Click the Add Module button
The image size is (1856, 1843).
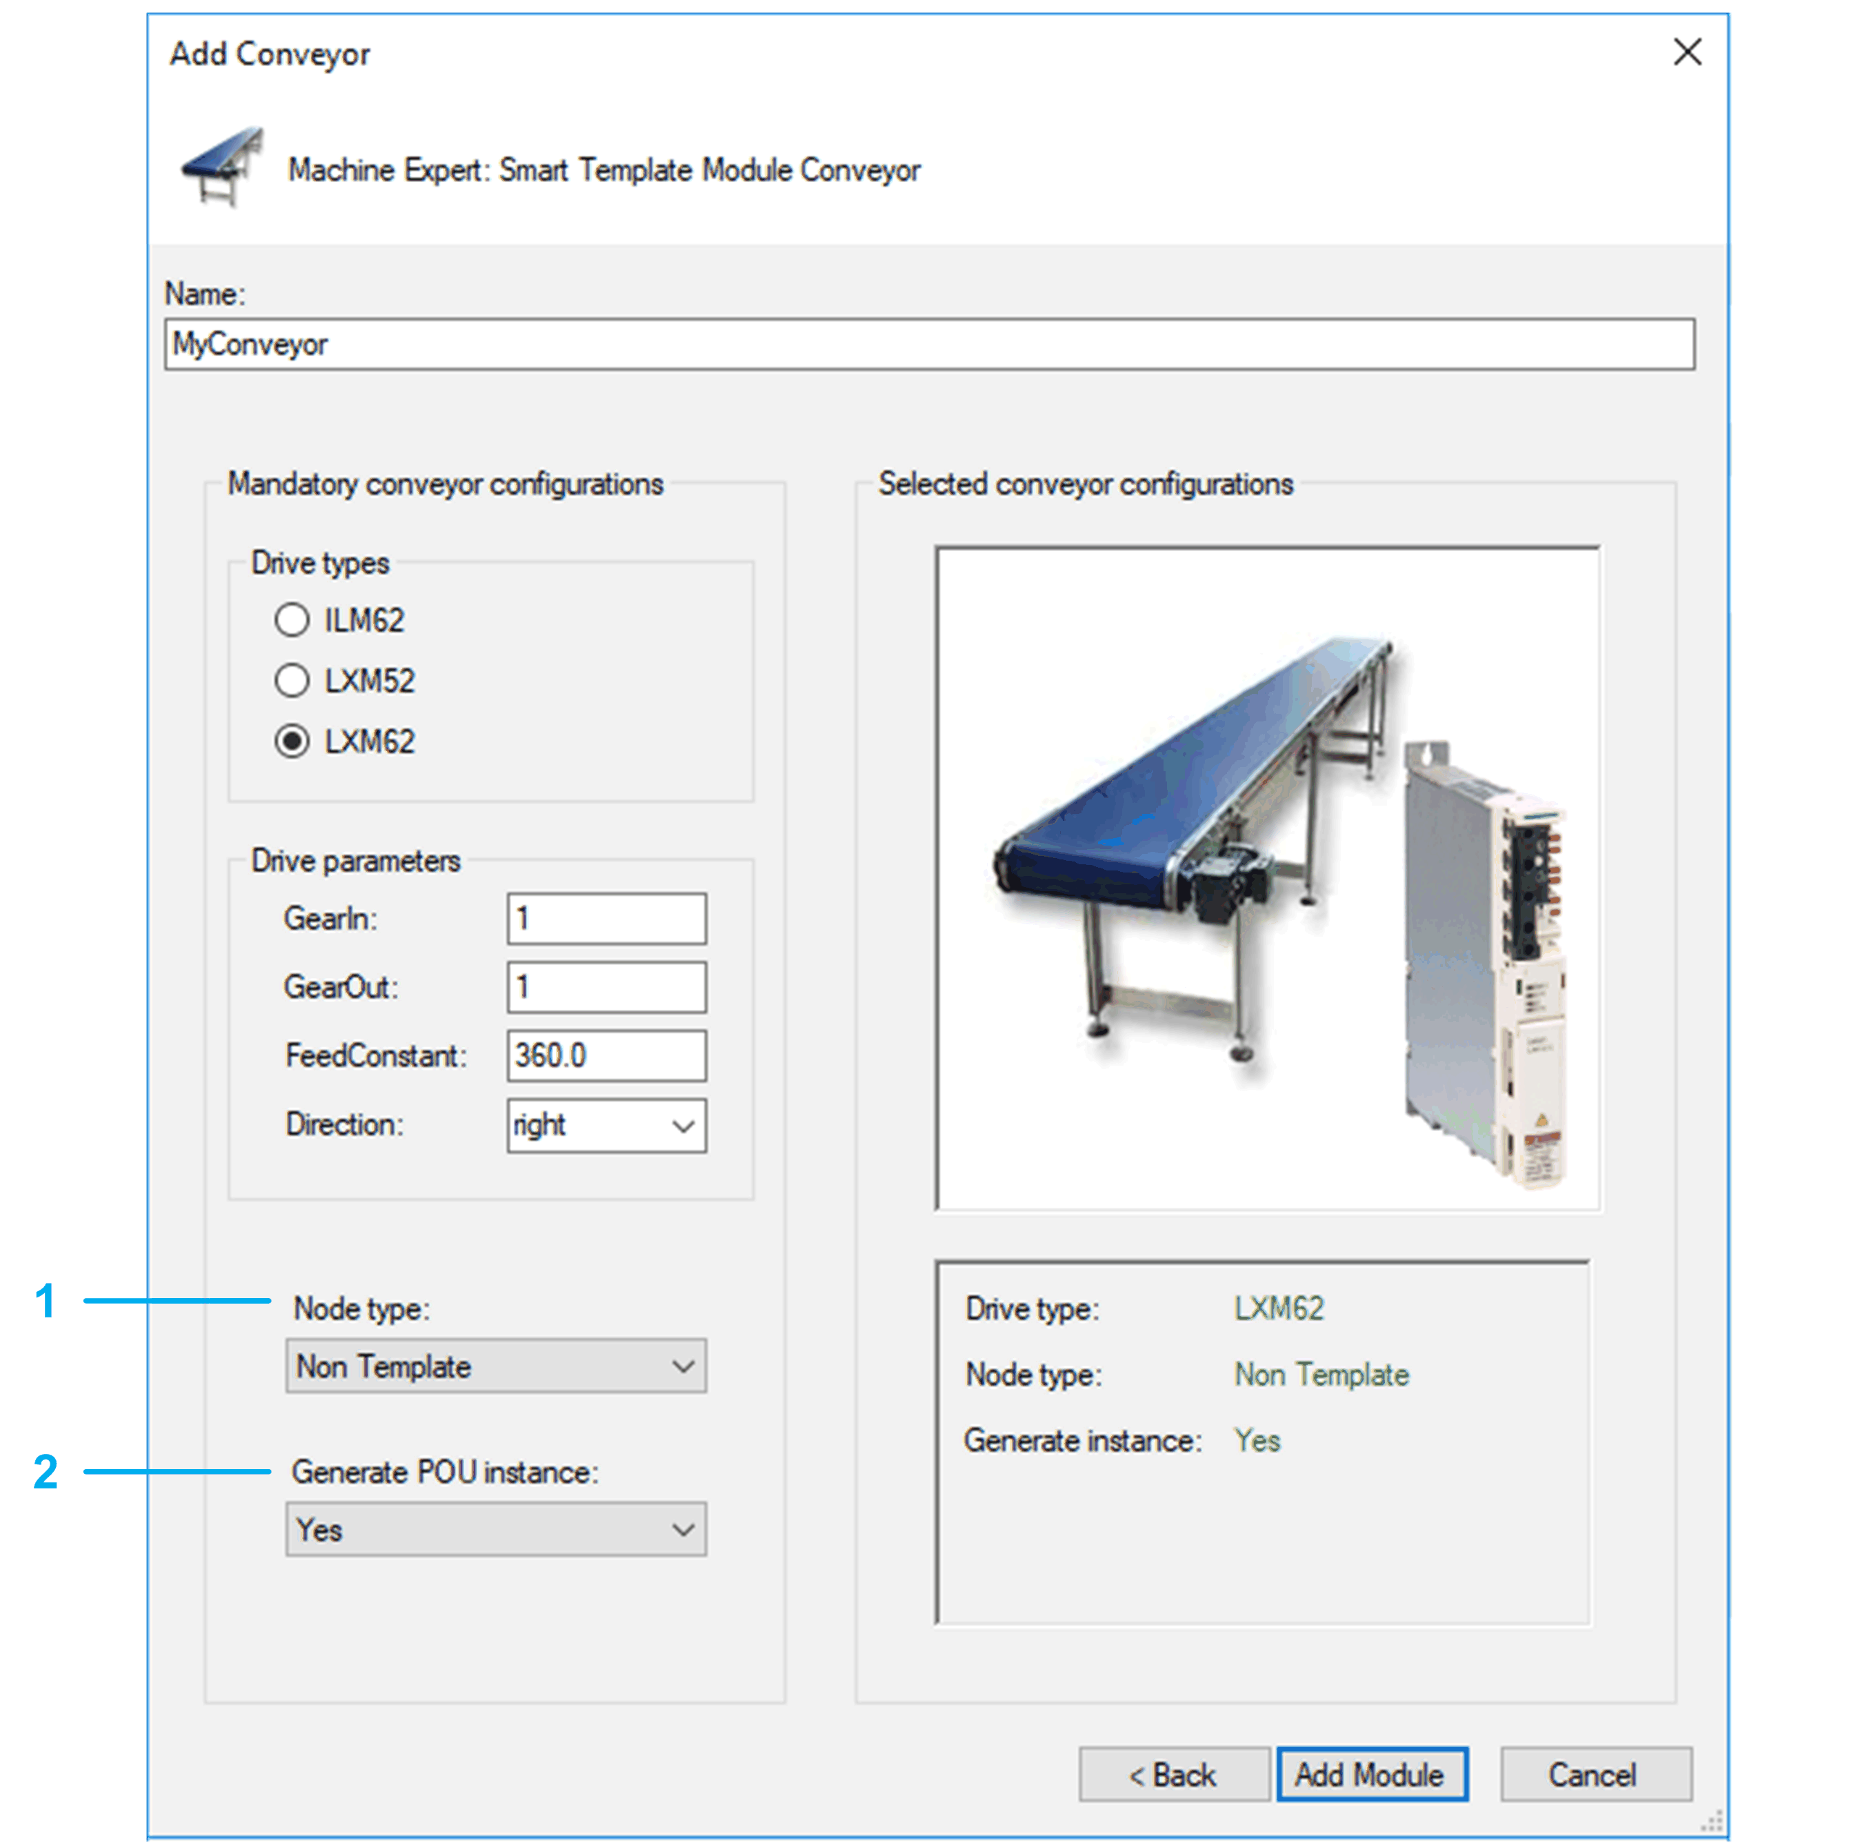[1371, 1774]
